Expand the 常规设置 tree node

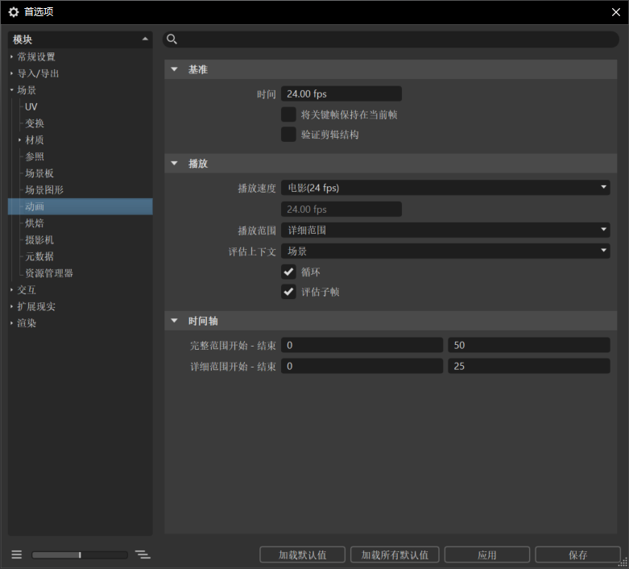coord(11,56)
